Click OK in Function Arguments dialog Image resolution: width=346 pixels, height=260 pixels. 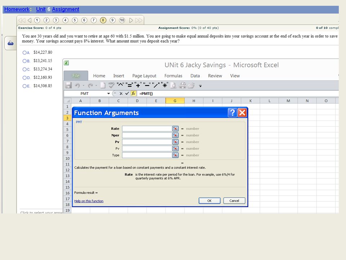coord(209,201)
